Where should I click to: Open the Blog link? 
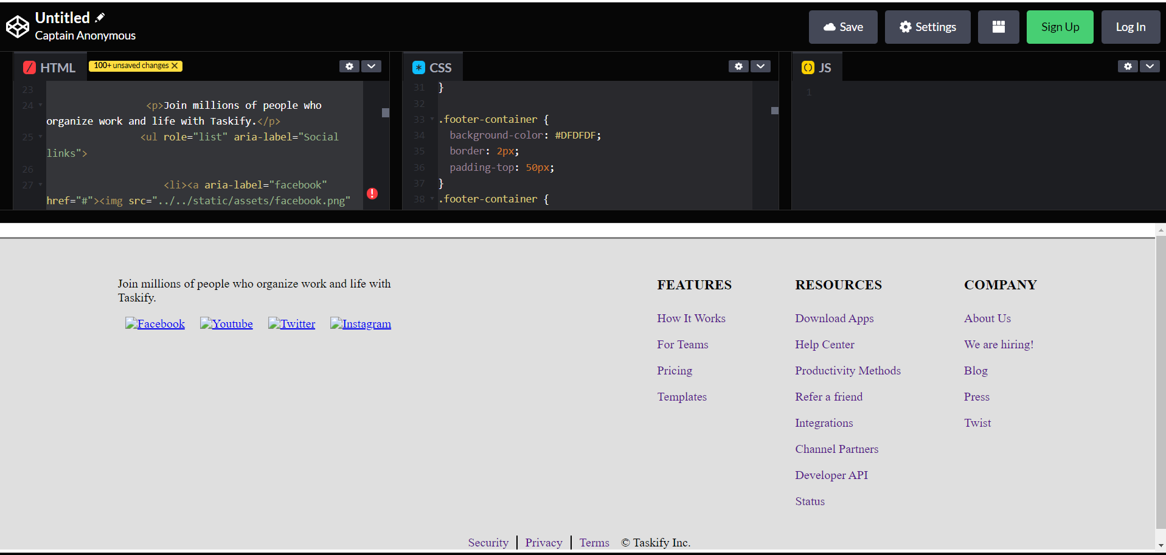(x=976, y=370)
